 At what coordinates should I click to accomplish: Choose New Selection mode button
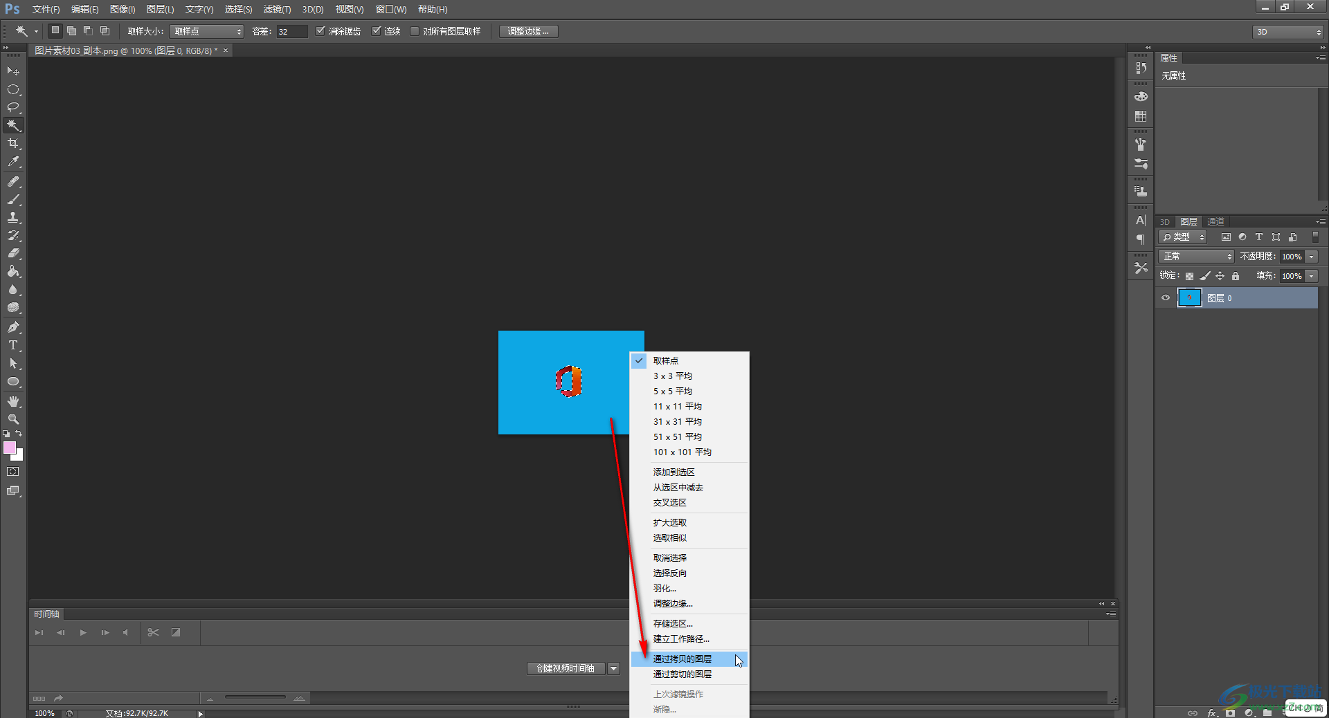coord(55,31)
